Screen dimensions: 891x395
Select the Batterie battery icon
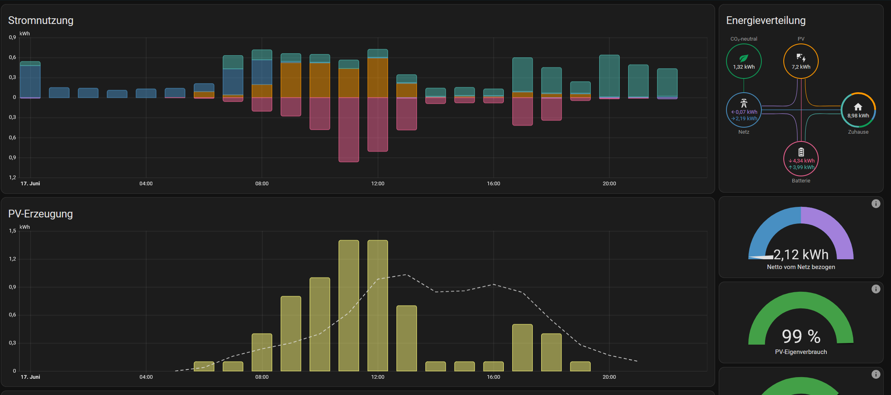pyautogui.click(x=800, y=152)
